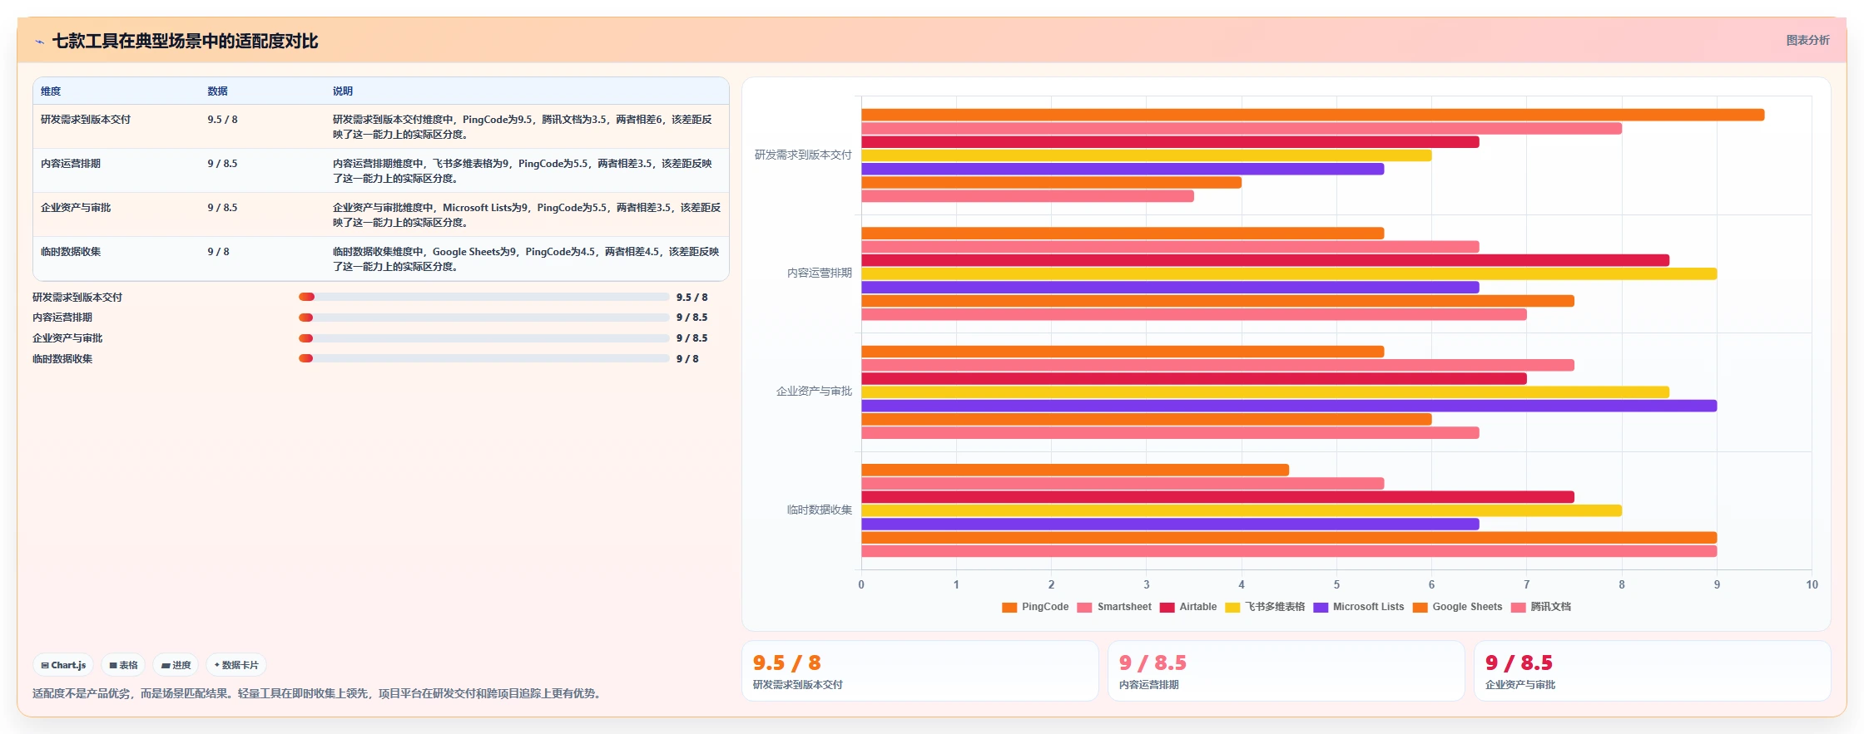Click the Chart.js tag
Viewport: 1864px width, 734px height.
click(63, 666)
